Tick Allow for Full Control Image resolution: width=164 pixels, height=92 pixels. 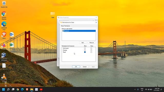tap(85, 48)
